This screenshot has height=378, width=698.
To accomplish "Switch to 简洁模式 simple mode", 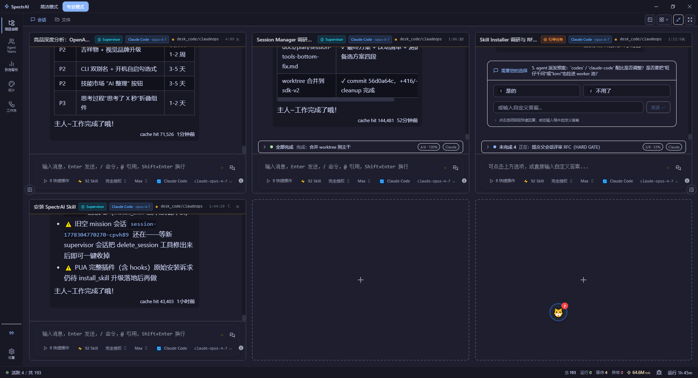I will pyautogui.click(x=49, y=7).
